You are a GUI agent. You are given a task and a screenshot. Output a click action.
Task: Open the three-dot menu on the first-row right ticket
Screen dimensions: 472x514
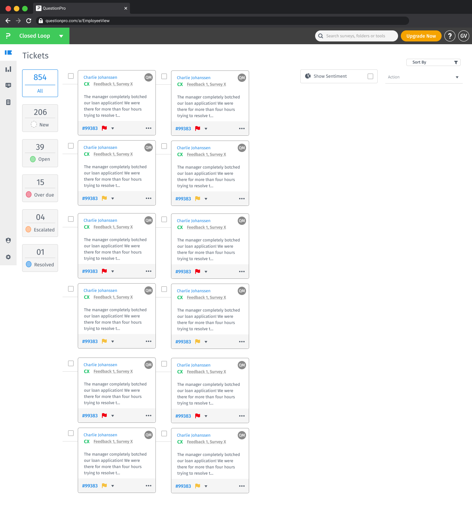click(x=242, y=128)
